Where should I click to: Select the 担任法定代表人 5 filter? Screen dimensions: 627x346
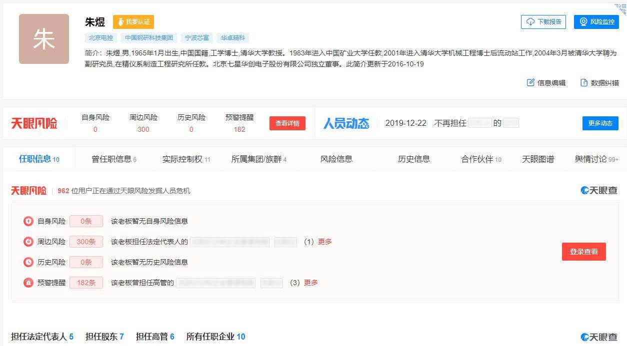[42, 337]
